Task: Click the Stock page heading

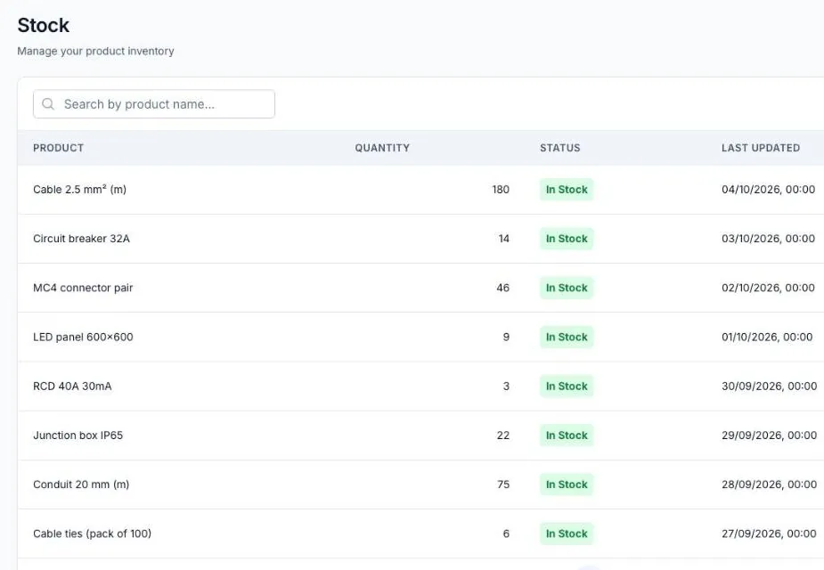Action: coord(43,25)
